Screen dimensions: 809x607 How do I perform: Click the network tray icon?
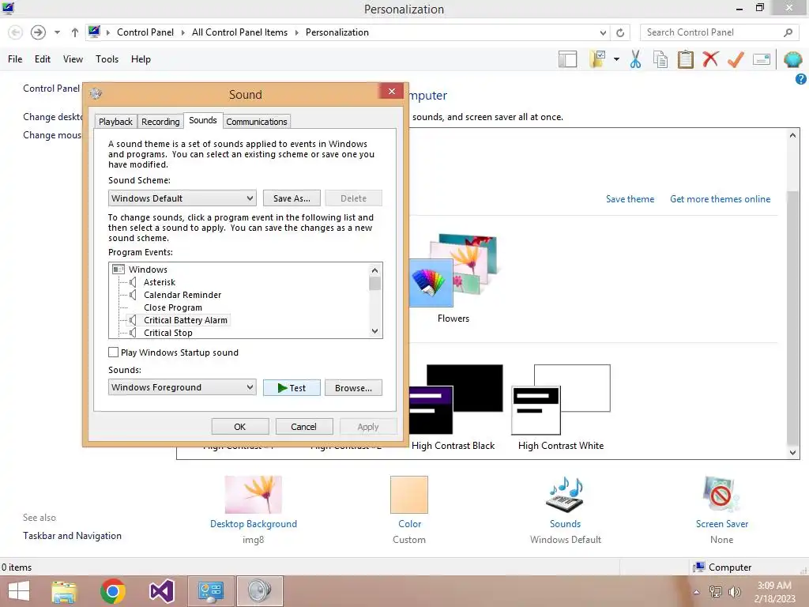716,592
